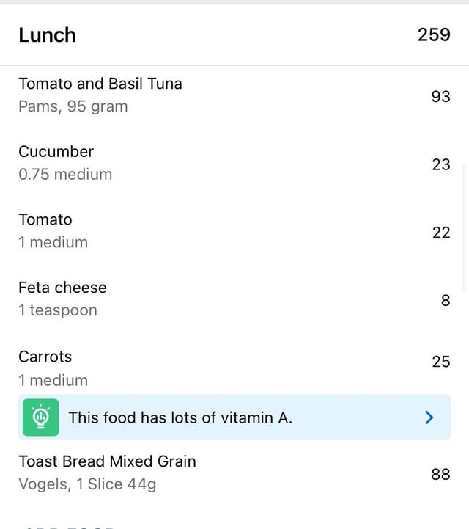Click the 22 calorie value for tomato
Screen dimensions: 469x529
[x=441, y=233]
